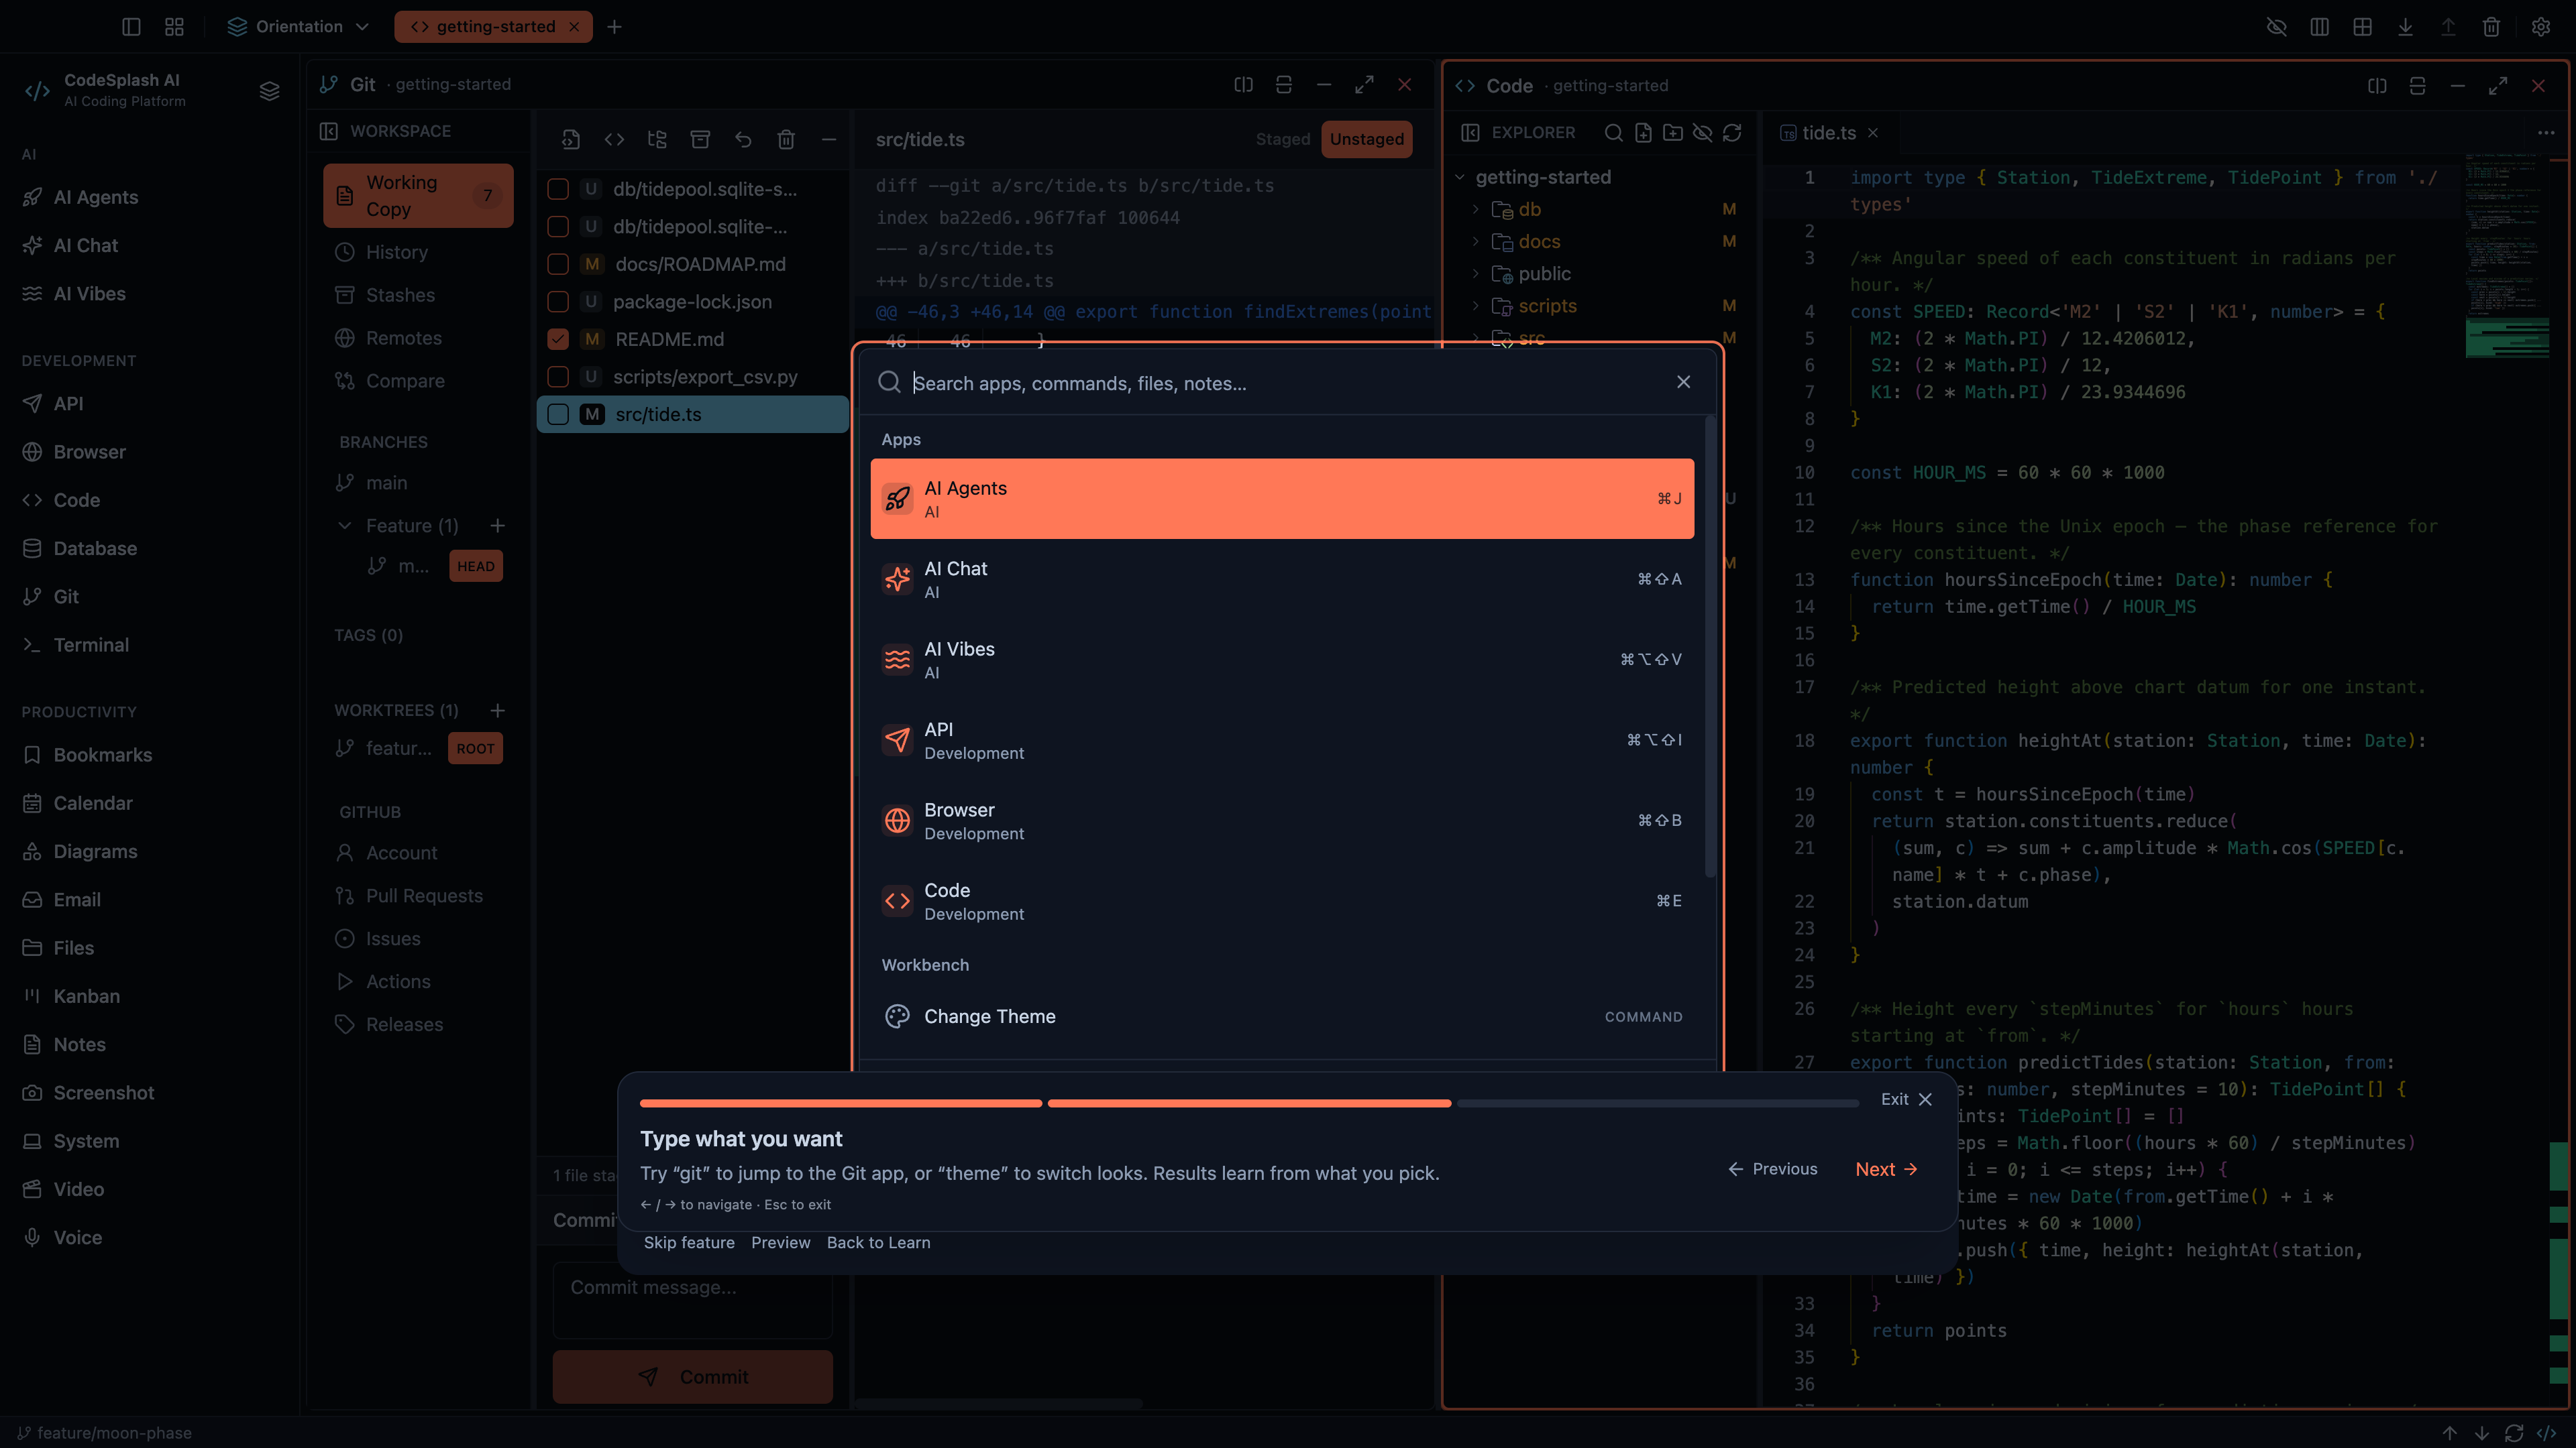2576x1448 pixels.
Task: Click the Preview link below tour card
Action: click(780, 1242)
